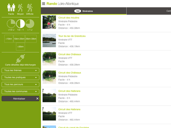Open the Circuit des moulins thumbnail

(x=49, y=22)
